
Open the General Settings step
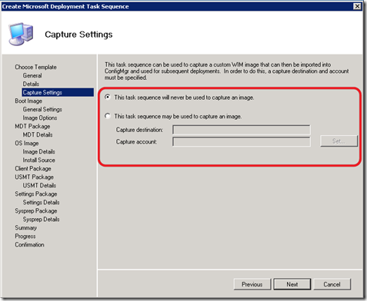tap(42, 109)
